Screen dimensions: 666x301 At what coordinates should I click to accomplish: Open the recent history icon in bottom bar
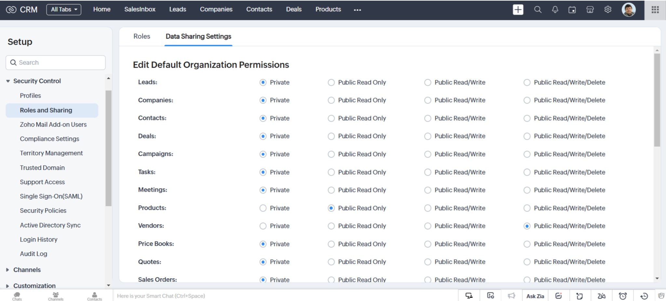click(644, 296)
